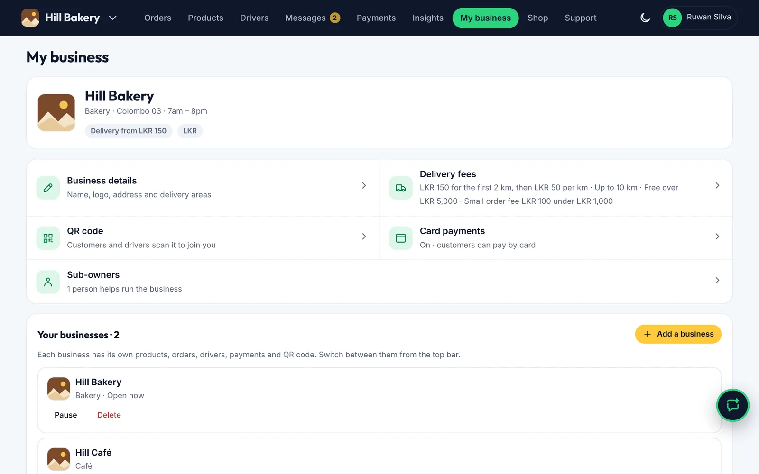Screen dimensions: 759x474
Task: Click the card payments icon
Action: tap(401, 238)
